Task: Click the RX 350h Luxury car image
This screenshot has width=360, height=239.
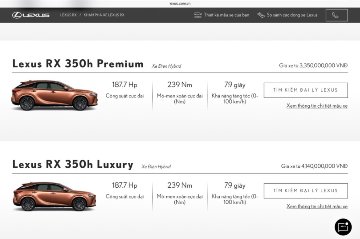Action: [x=54, y=196]
